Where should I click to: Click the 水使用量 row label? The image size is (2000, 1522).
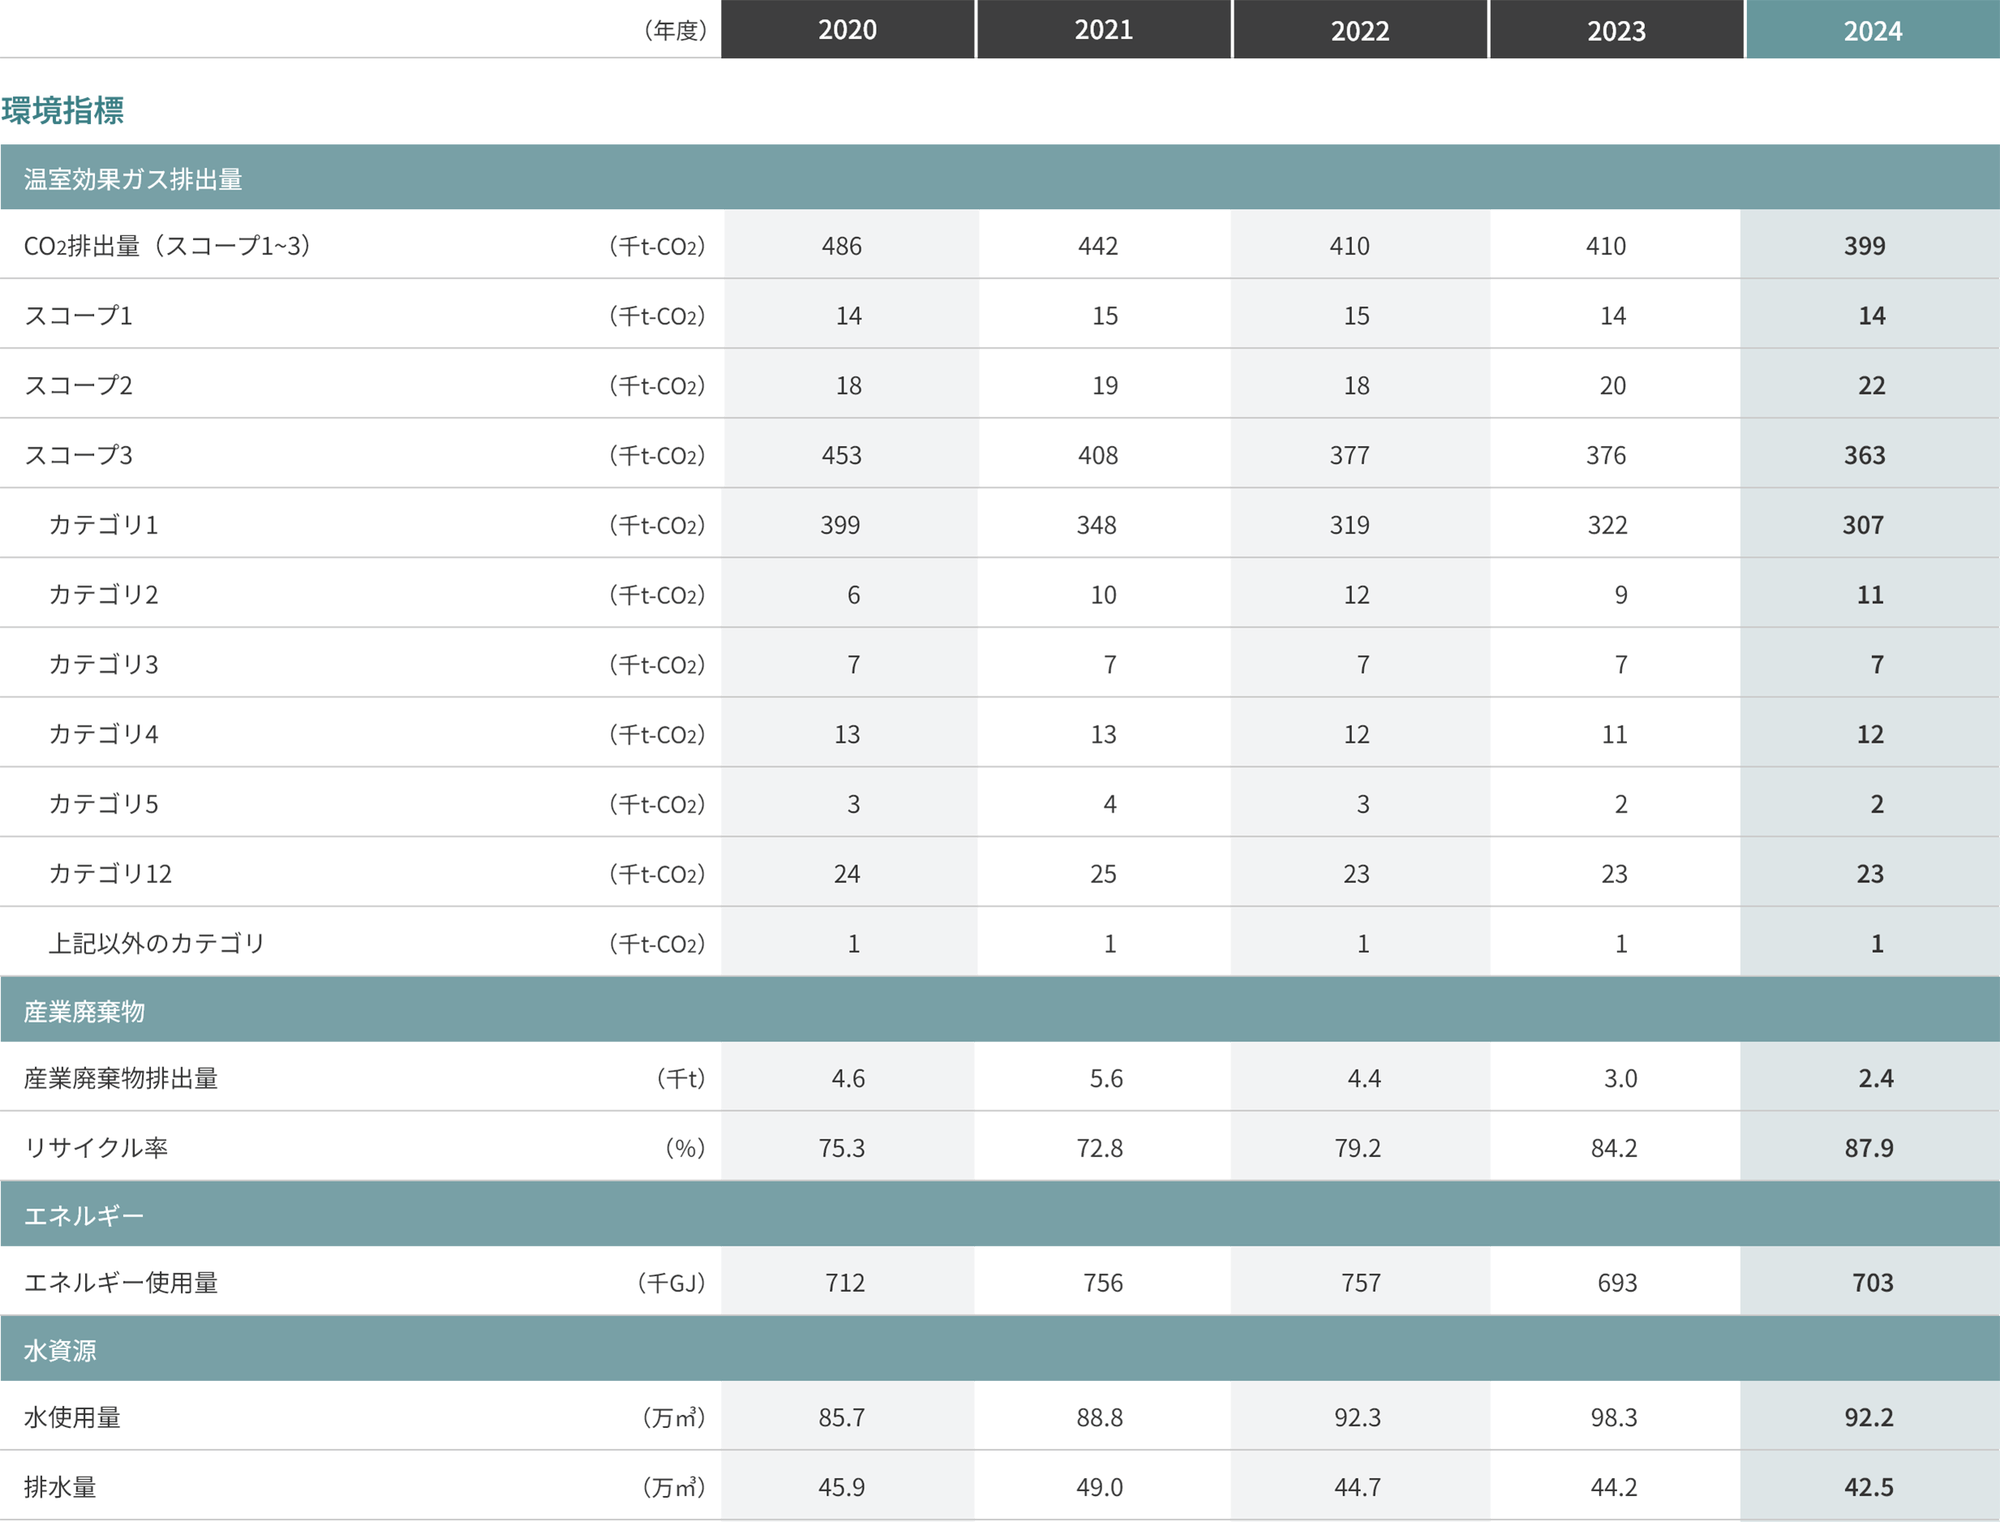pos(71,1417)
